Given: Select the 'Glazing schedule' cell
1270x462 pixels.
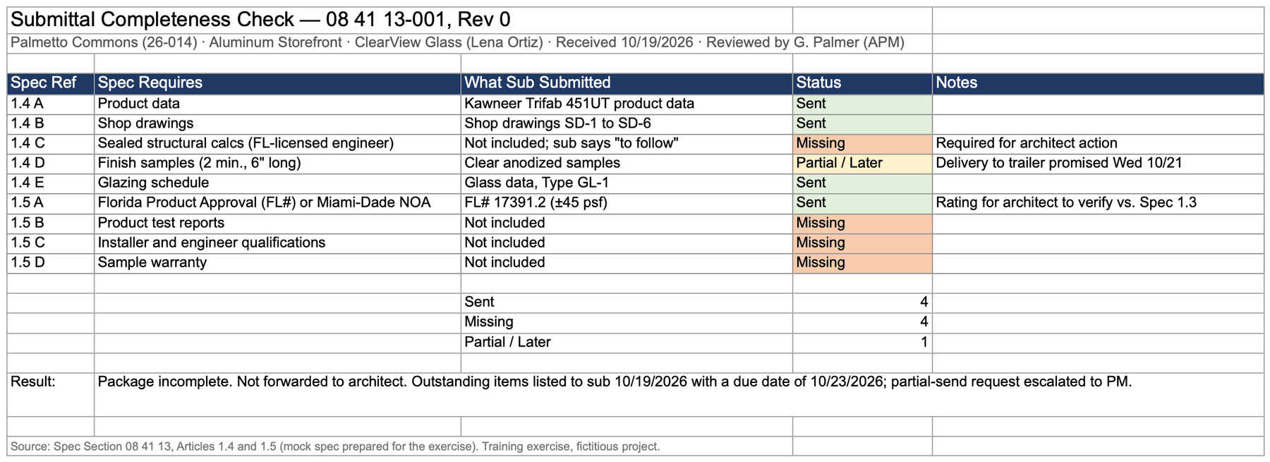Looking at the screenshot, I should [277, 183].
